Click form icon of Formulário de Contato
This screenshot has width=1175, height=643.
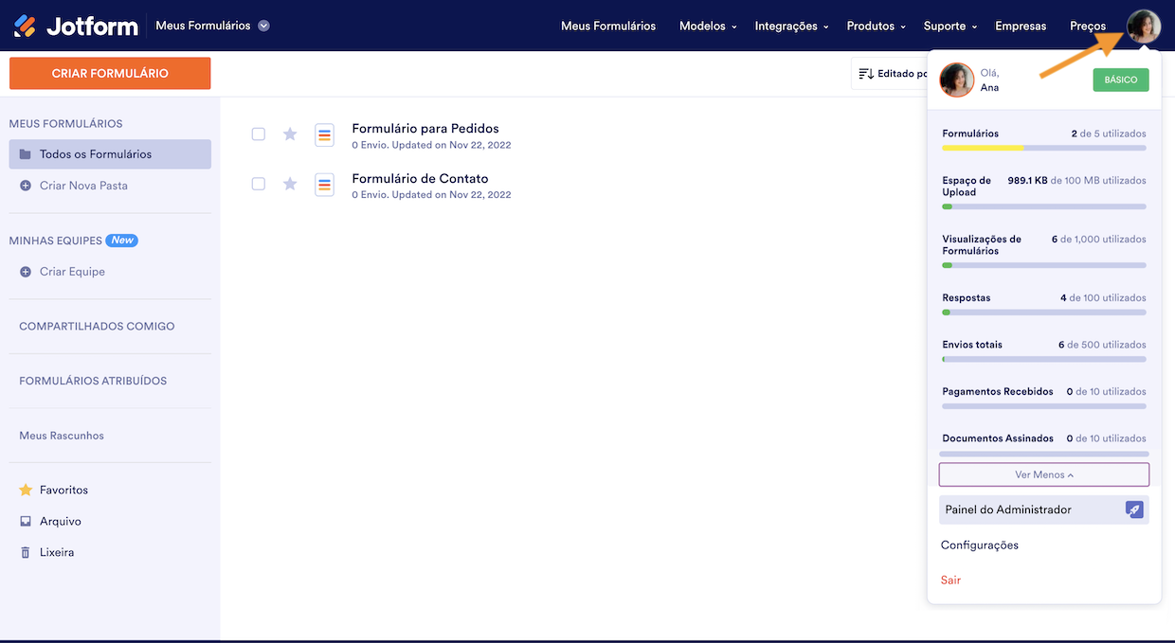(x=325, y=185)
